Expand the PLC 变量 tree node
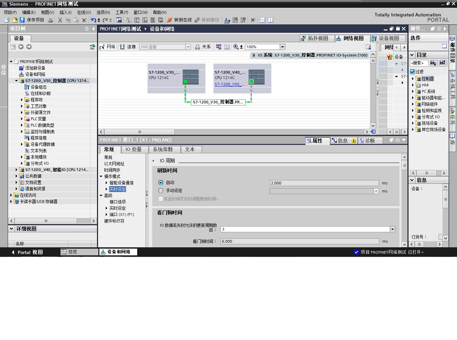Image resolution: width=457 pixels, height=340 pixels. [x=22, y=119]
